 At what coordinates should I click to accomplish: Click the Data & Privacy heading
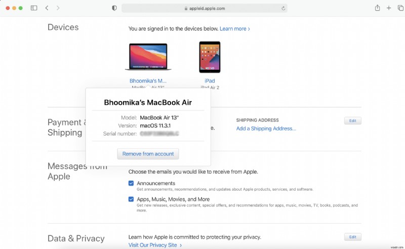(x=76, y=238)
